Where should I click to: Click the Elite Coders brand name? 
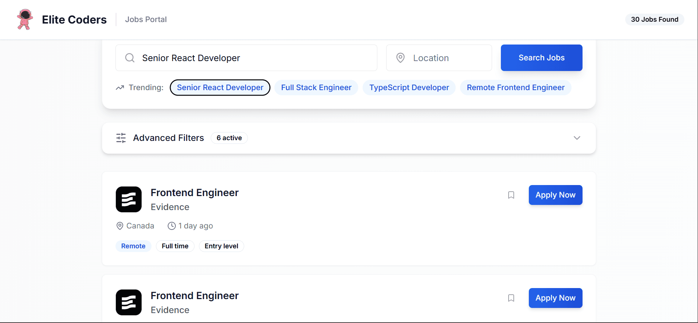(x=74, y=19)
